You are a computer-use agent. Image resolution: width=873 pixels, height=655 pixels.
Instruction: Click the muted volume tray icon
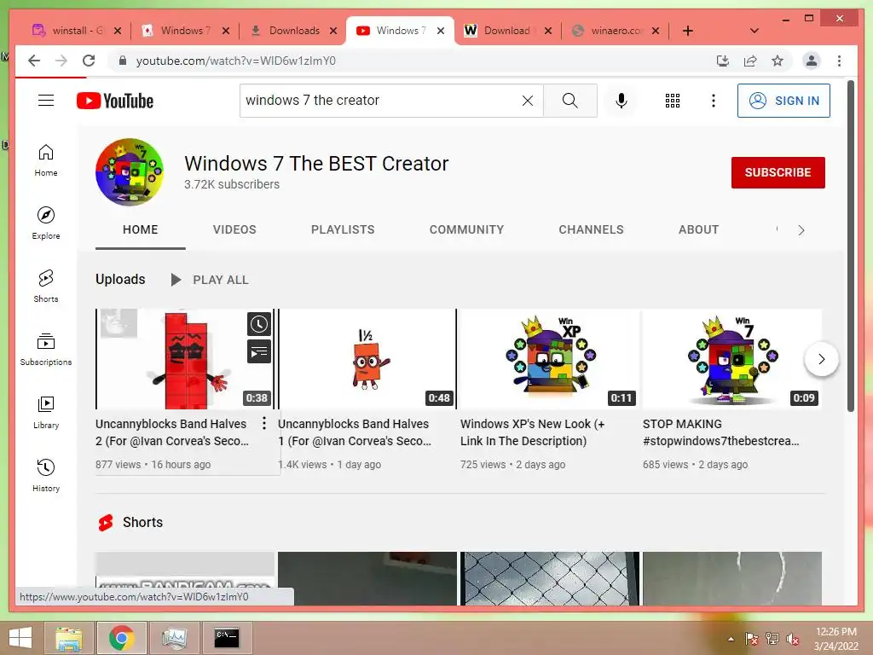[x=792, y=639]
